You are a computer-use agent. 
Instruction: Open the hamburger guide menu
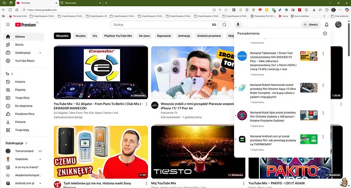8,24
